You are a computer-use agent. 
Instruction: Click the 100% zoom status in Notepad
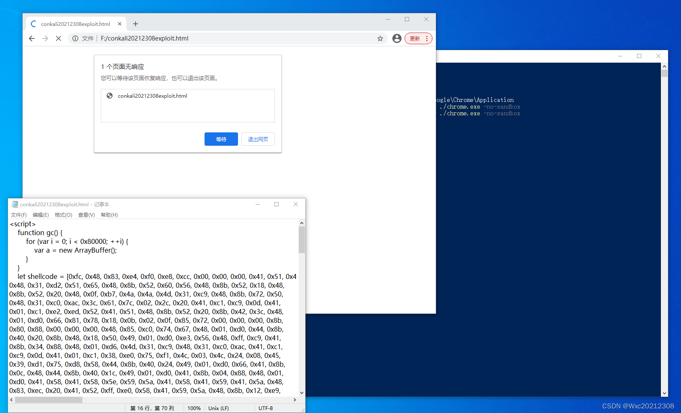click(x=194, y=408)
